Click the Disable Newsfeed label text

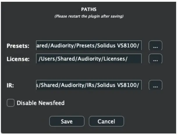(40, 103)
